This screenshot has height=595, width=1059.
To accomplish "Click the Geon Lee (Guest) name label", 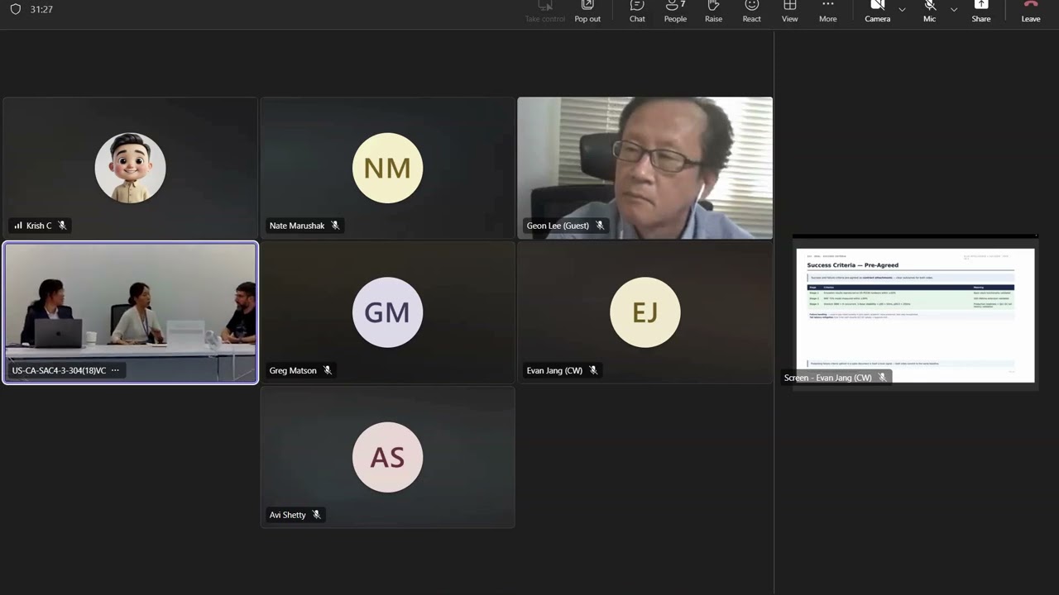I will tap(558, 226).
